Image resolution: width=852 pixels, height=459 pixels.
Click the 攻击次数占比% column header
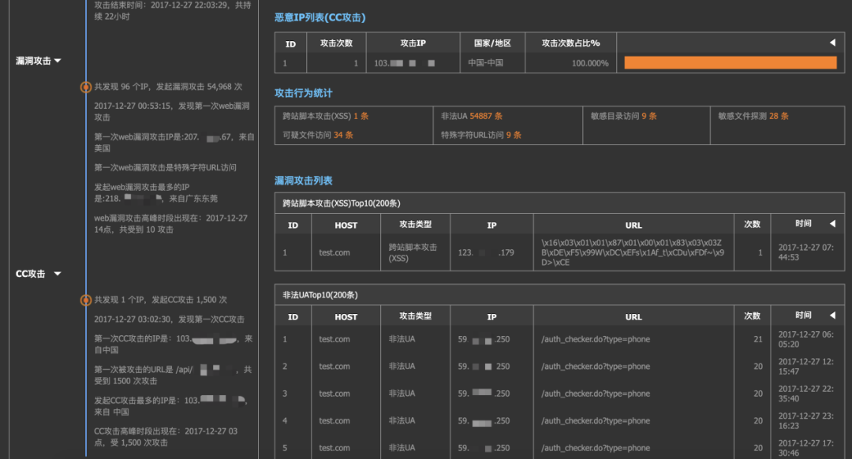click(570, 43)
